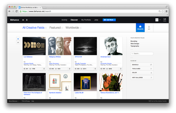Open the messages envelope icon
Image resolution: width=176 pixels, height=113 pixels.
[x=23, y=20]
